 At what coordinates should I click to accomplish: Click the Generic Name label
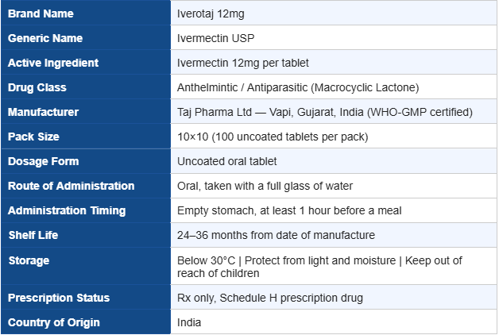click(45, 38)
